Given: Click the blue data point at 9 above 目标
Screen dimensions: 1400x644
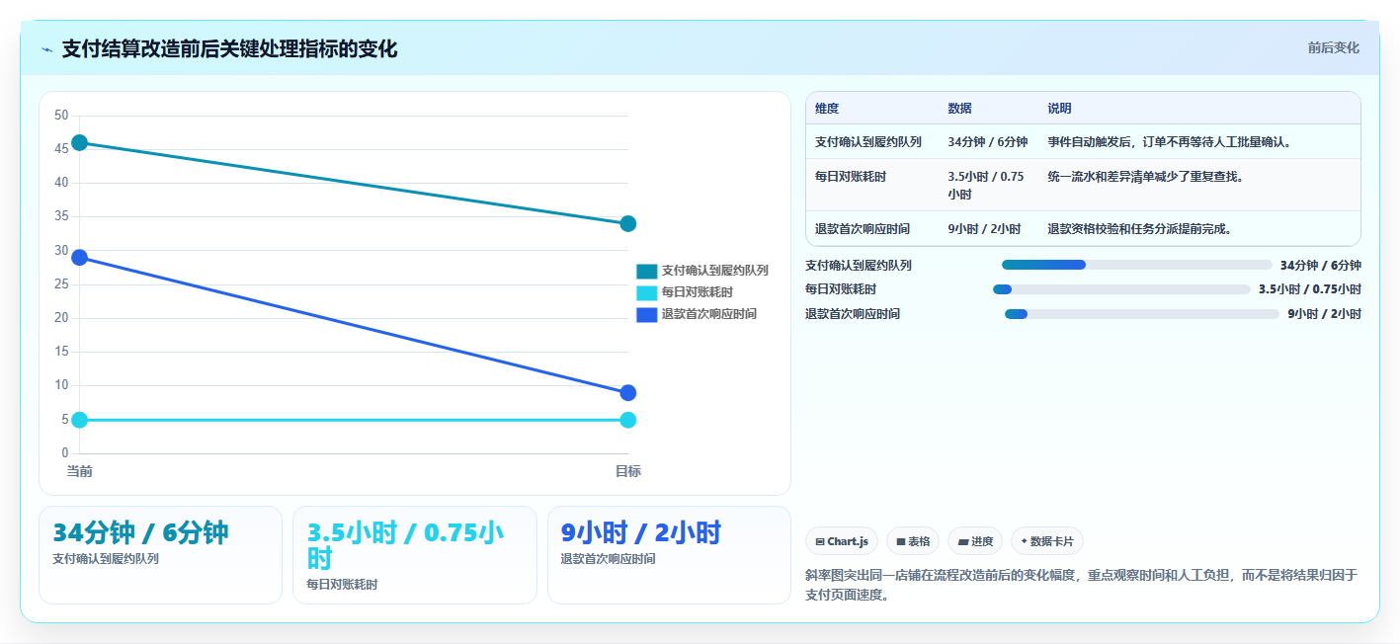Looking at the screenshot, I should click(628, 393).
